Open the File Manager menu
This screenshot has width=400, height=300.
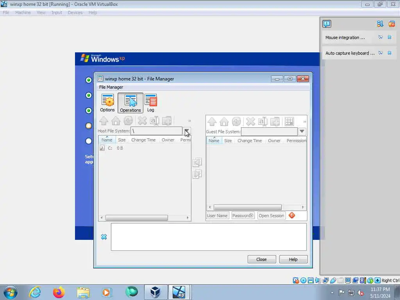(111, 87)
